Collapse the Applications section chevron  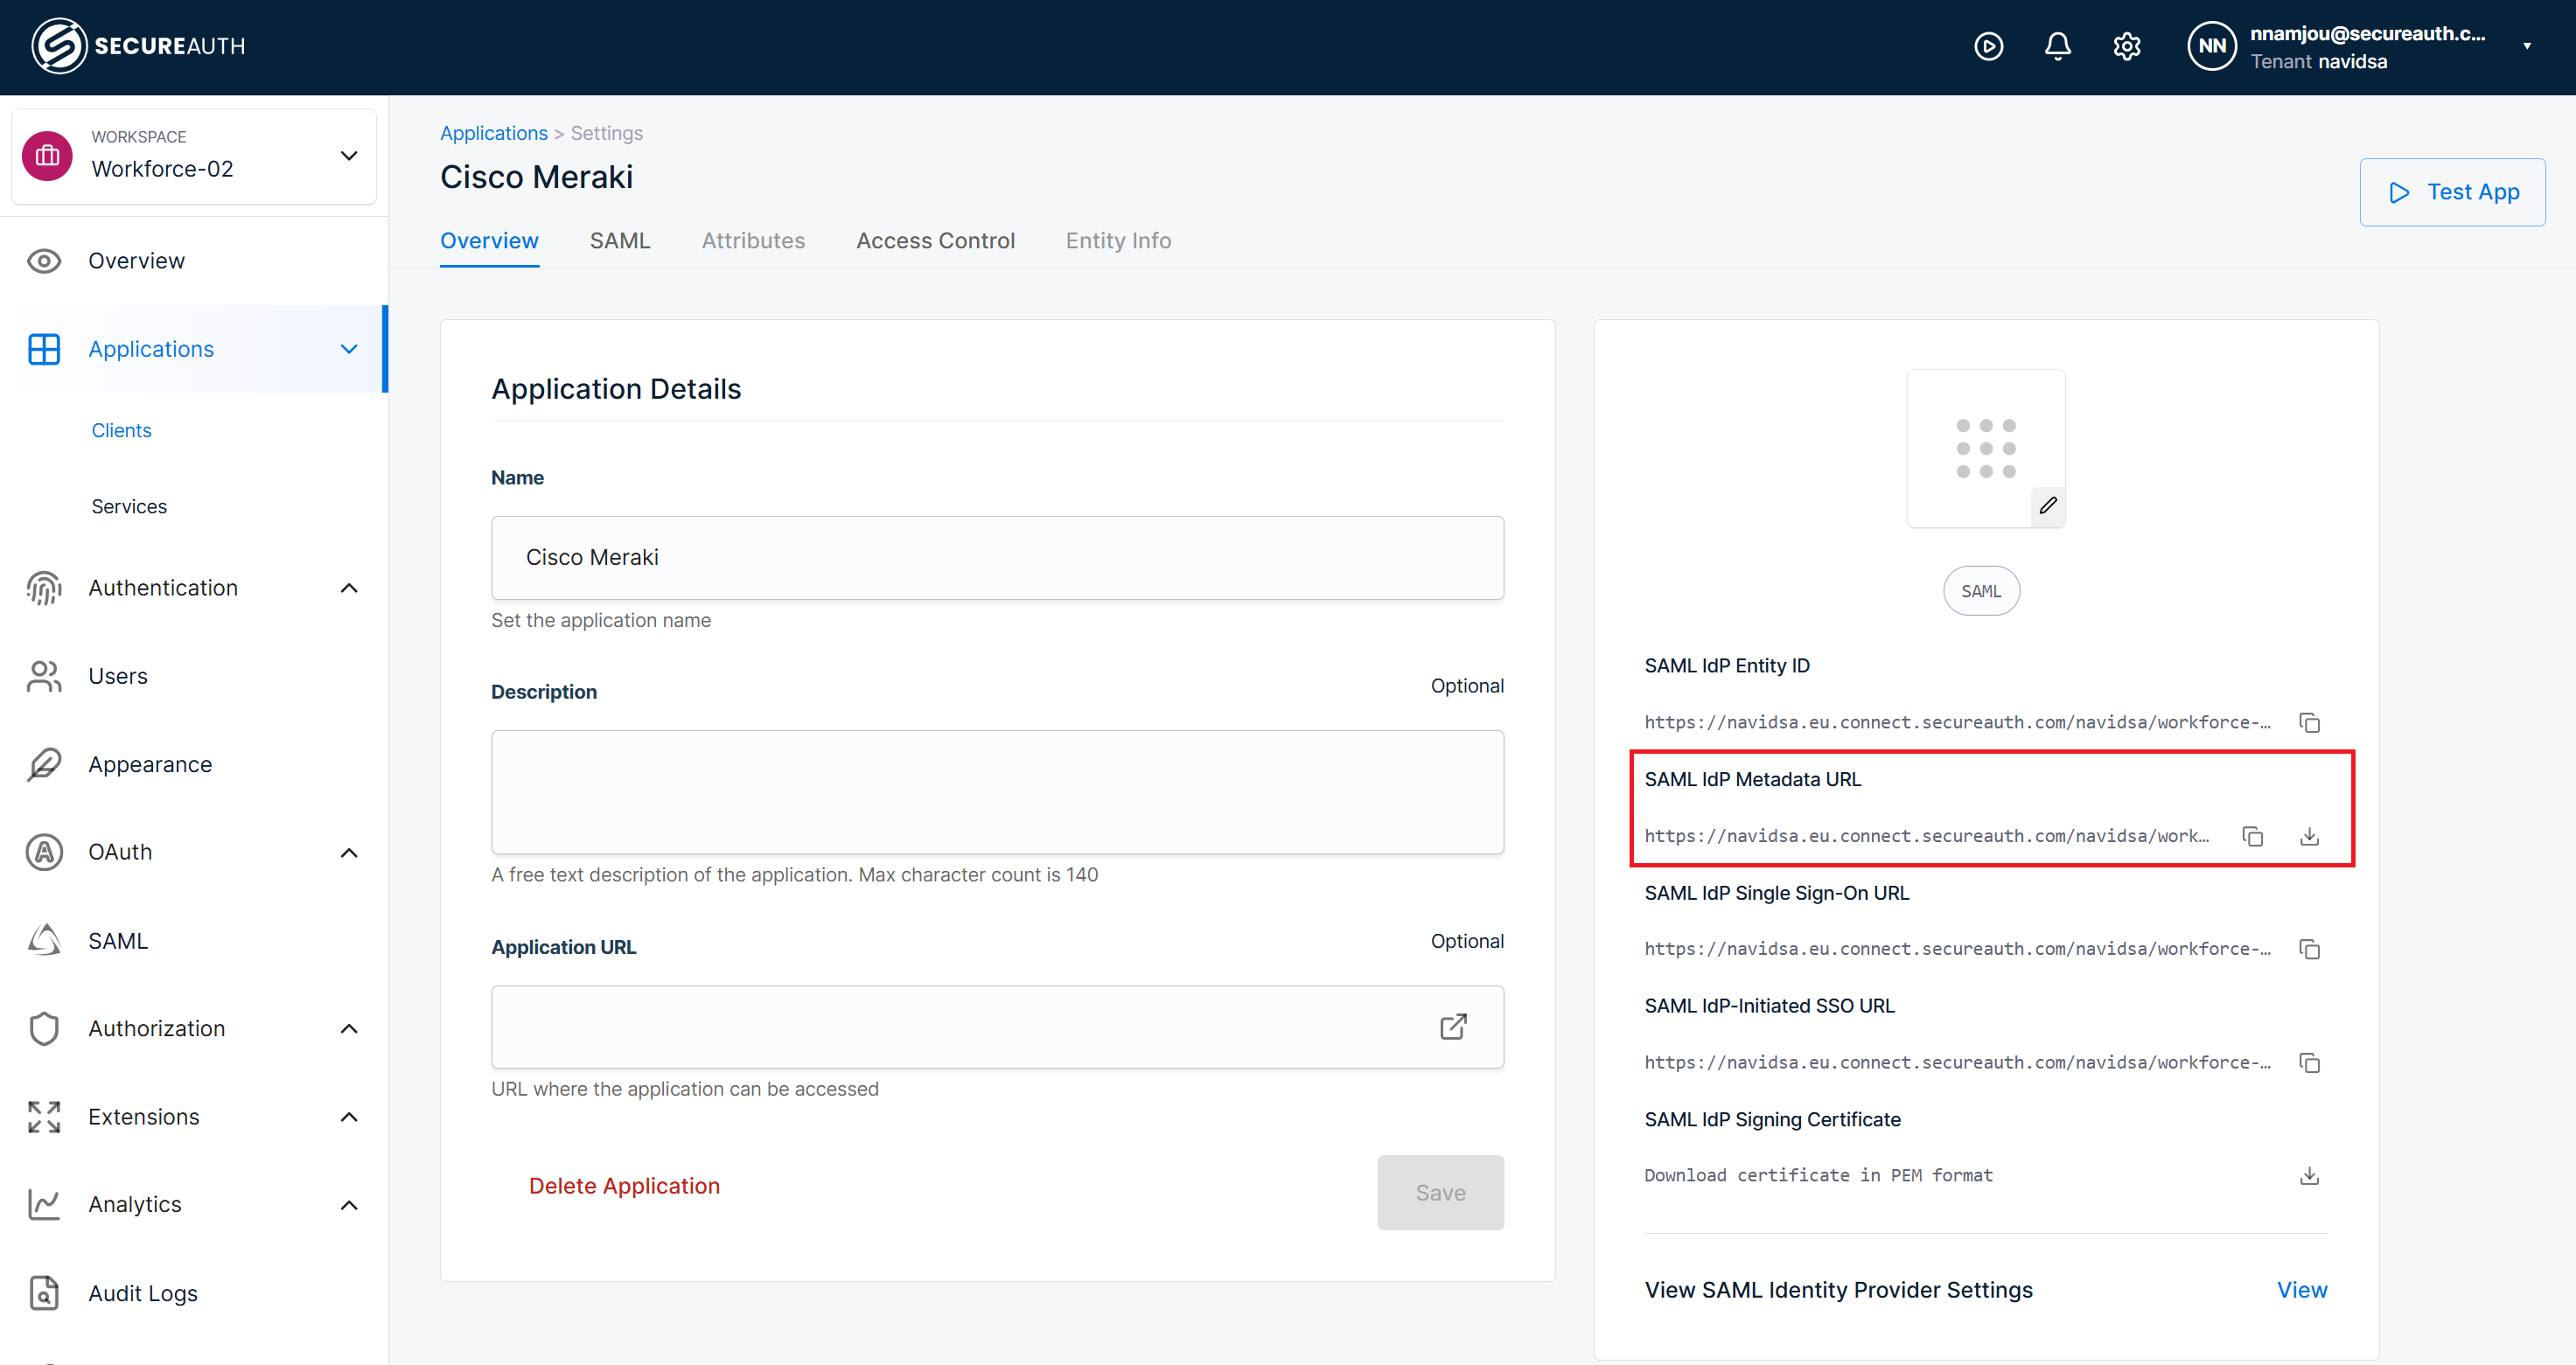coord(349,349)
